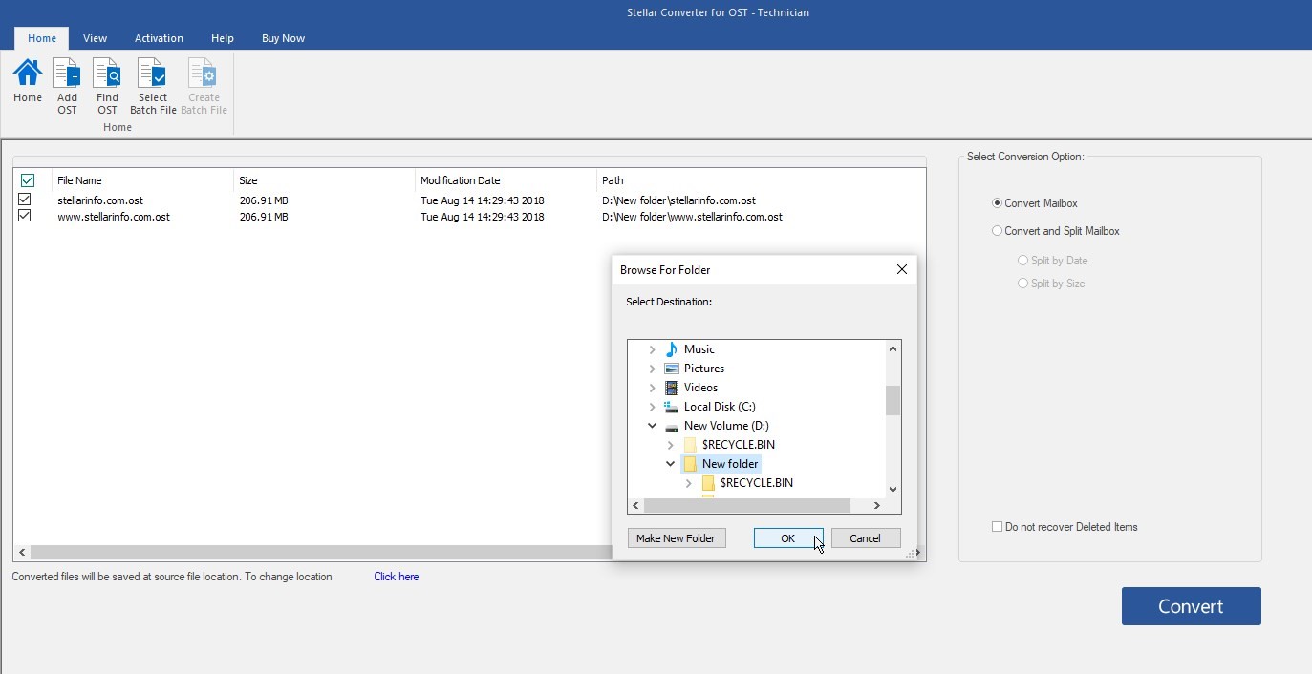
Task: Click Modification Date column header
Action: pos(505,180)
